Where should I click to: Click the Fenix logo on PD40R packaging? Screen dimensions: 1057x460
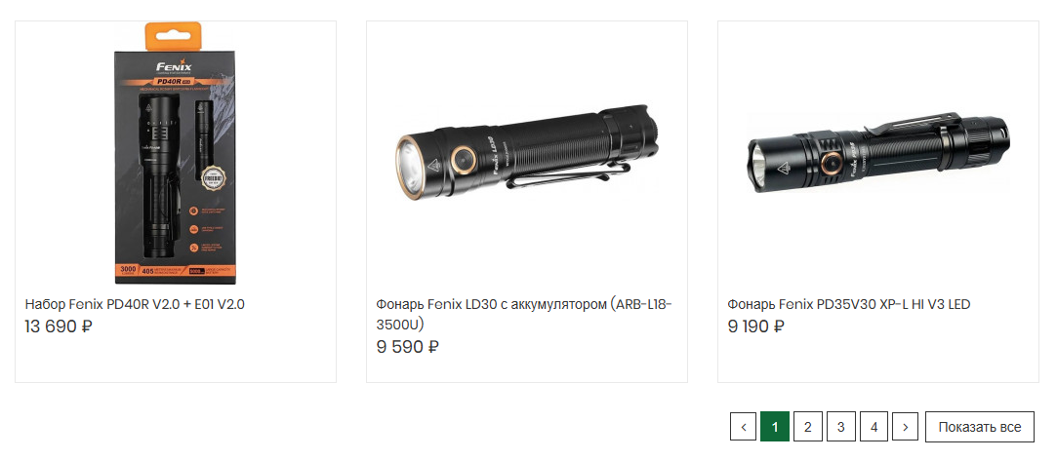tap(176, 68)
